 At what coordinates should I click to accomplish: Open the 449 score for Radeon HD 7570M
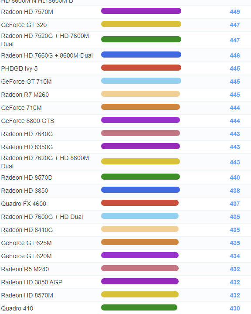(x=235, y=12)
